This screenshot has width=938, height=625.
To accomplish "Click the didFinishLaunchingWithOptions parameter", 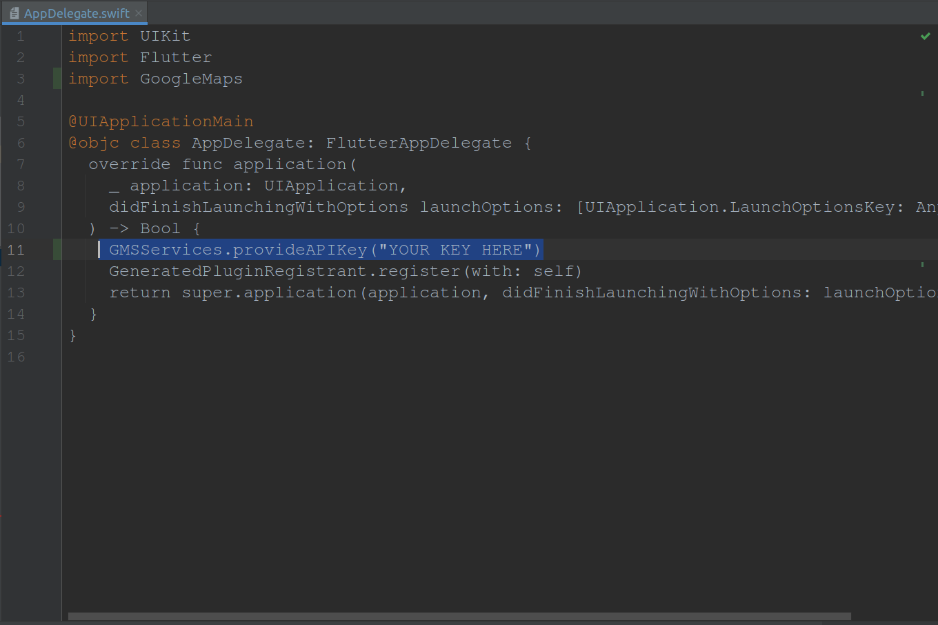I will coord(258,206).
